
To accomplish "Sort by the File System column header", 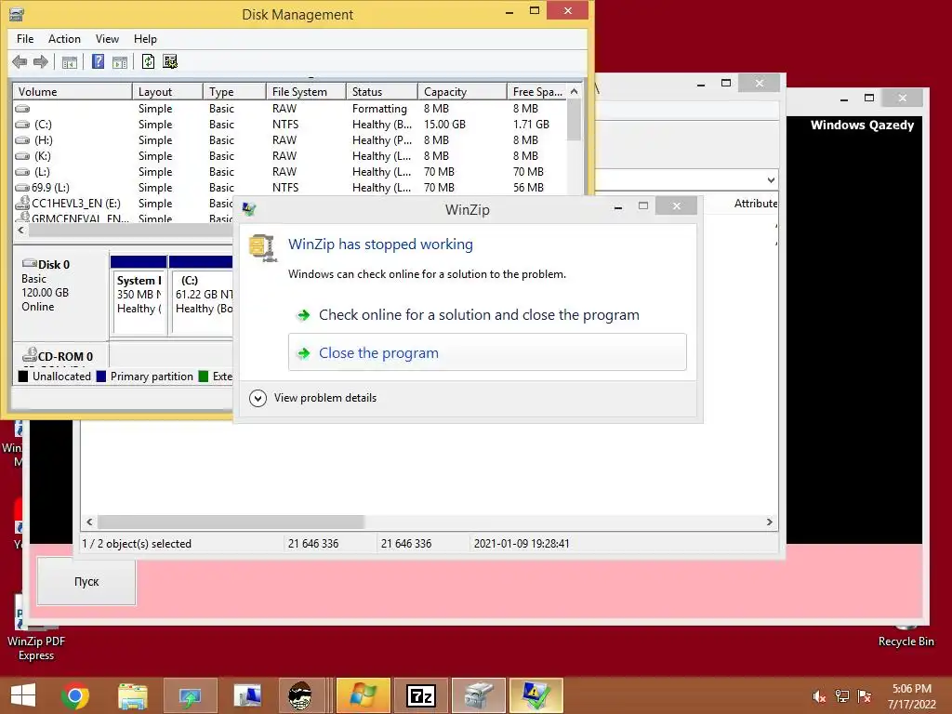I will [x=306, y=92].
